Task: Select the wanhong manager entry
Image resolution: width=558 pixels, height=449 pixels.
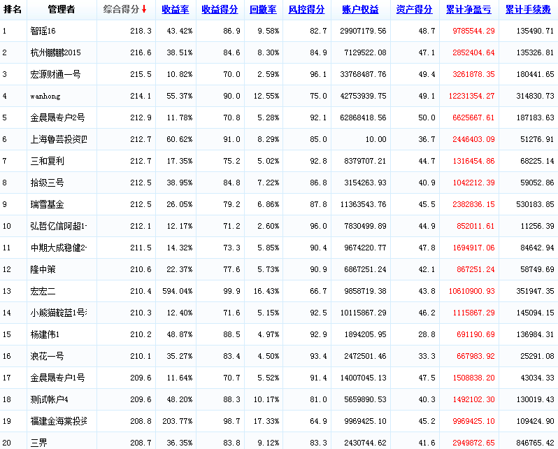Action: click(45, 97)
